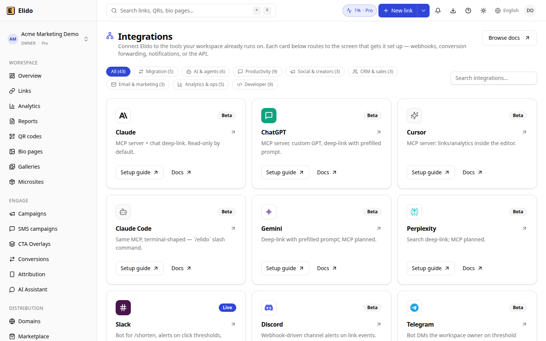Open the ChatGPT card external arrow
Screen dimensions: 546x341
click(379, 132)
